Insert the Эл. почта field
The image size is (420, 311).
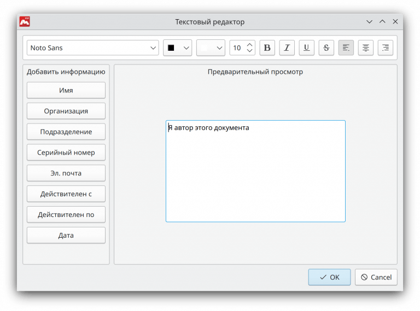(x=66, y=173)
